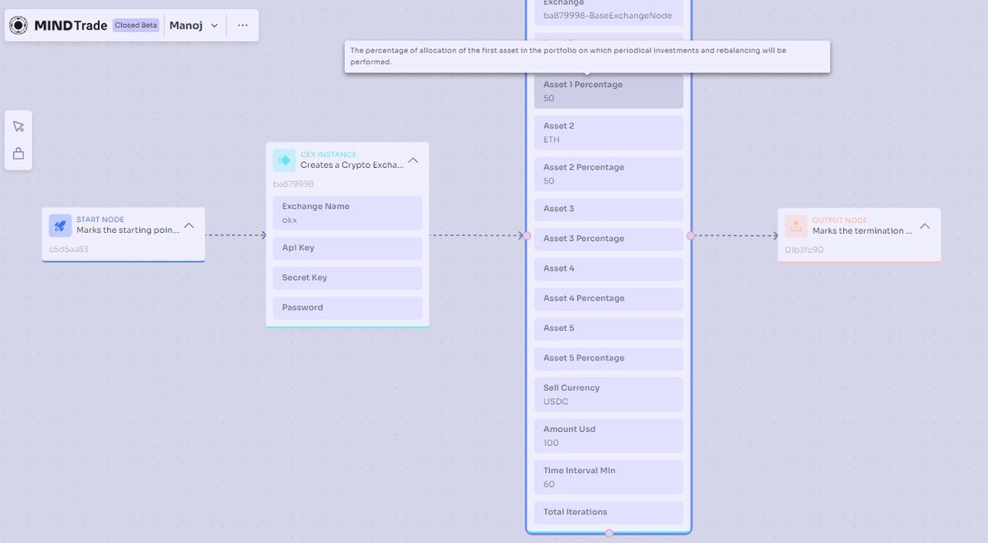Open the three-dot more options menu
The width and height of the screenshot is (988, 543).
pyautogui.click(x=242, y=26)
